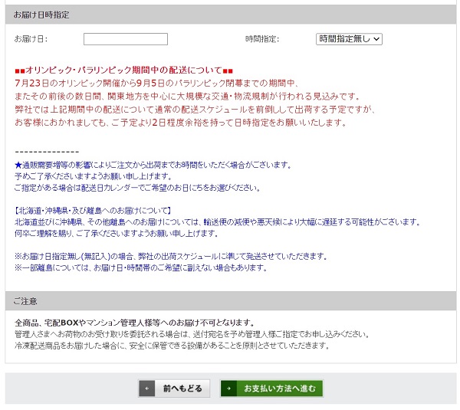
Task: Click the 7月23日 Olympic period text line
Action: 156,83
